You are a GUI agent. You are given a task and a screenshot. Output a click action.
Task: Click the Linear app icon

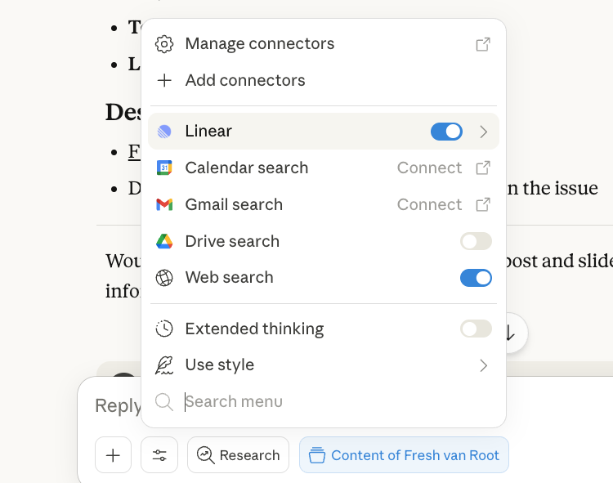[x=164, y=132]
